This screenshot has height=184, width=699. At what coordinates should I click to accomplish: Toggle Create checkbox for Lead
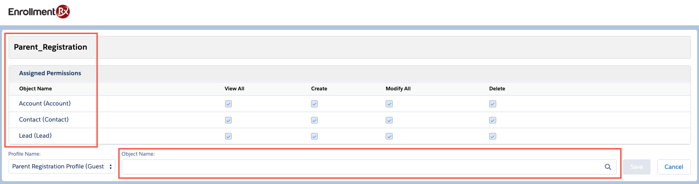click(x=314, y=136)
